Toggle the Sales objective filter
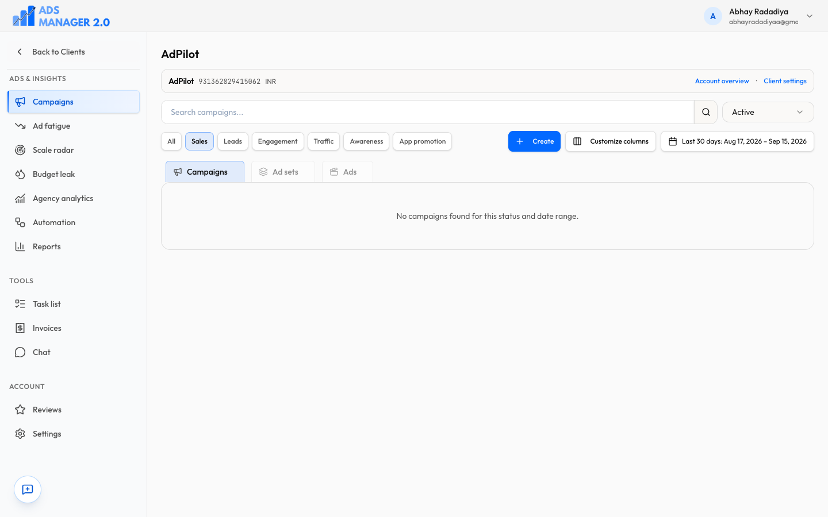 click(x=200, y=141)
